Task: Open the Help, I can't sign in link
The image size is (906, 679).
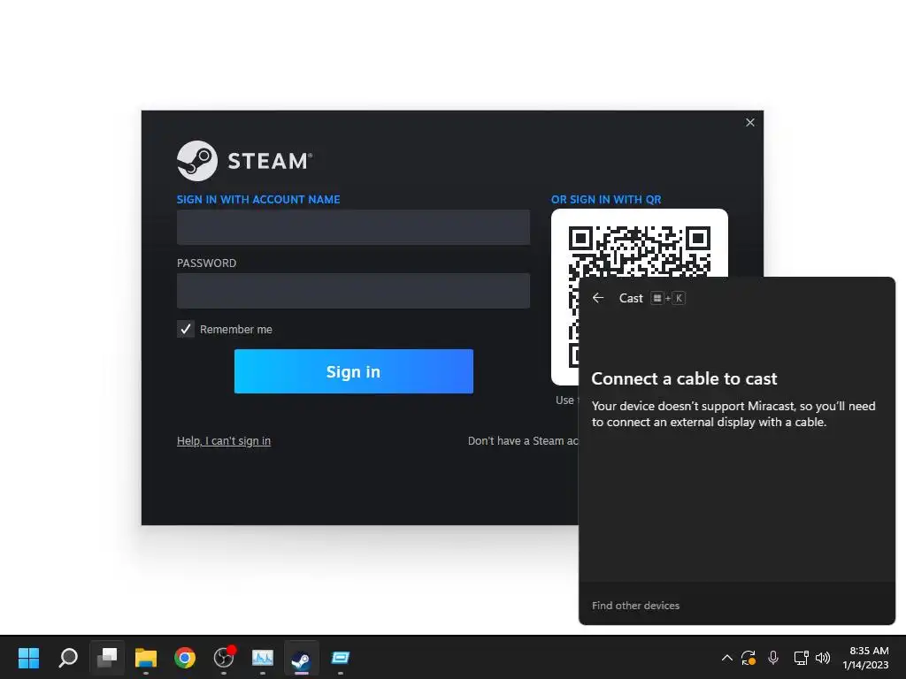Action: pos(224,440)
